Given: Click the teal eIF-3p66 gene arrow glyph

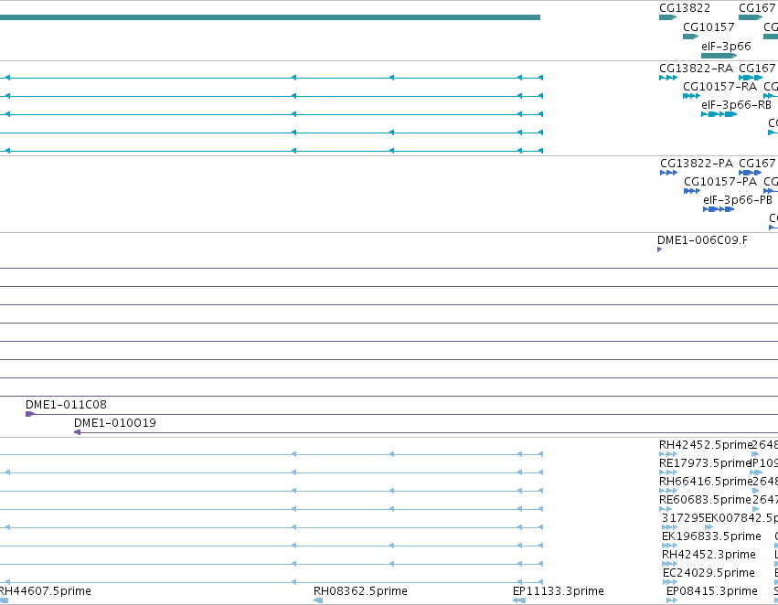Looking at the screenshot, I should coord(719,56).
